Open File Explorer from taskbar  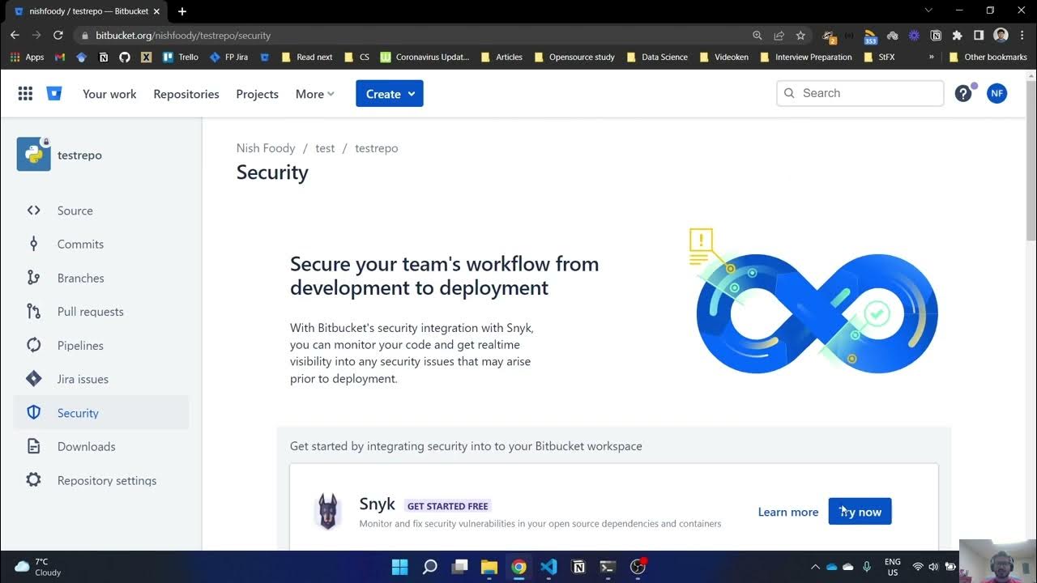pos(489,567)
